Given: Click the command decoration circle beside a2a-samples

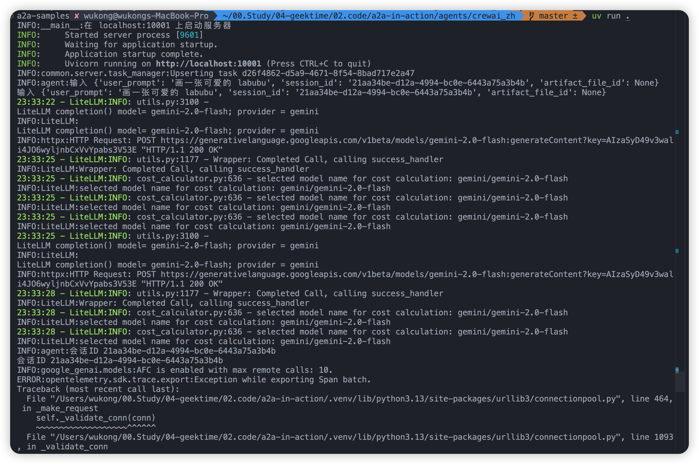Looking at the screenshot, I should pyautogui.click(x=12, y=16).
